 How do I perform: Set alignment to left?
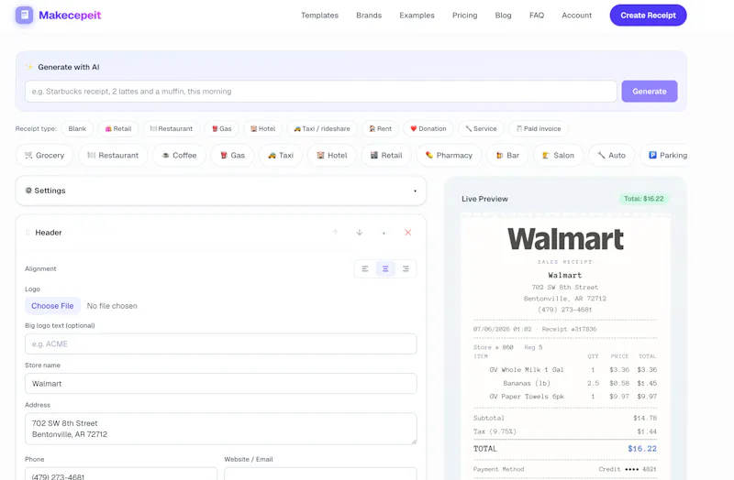365,268
